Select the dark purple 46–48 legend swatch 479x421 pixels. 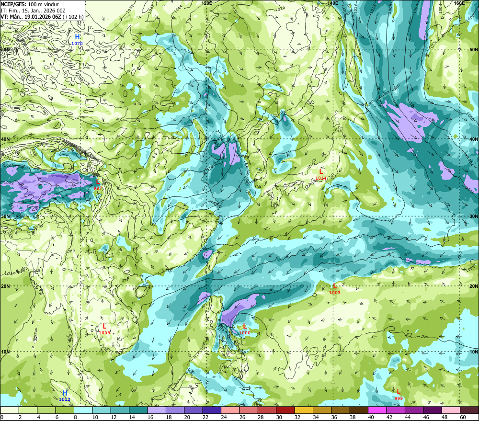coord(433,410)
